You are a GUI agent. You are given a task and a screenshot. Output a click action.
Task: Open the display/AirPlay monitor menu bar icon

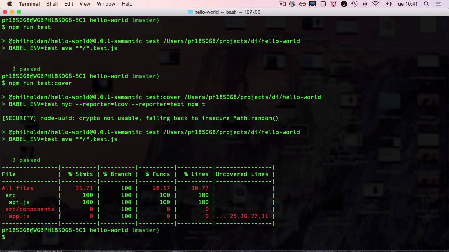click(x=313, y=4)
